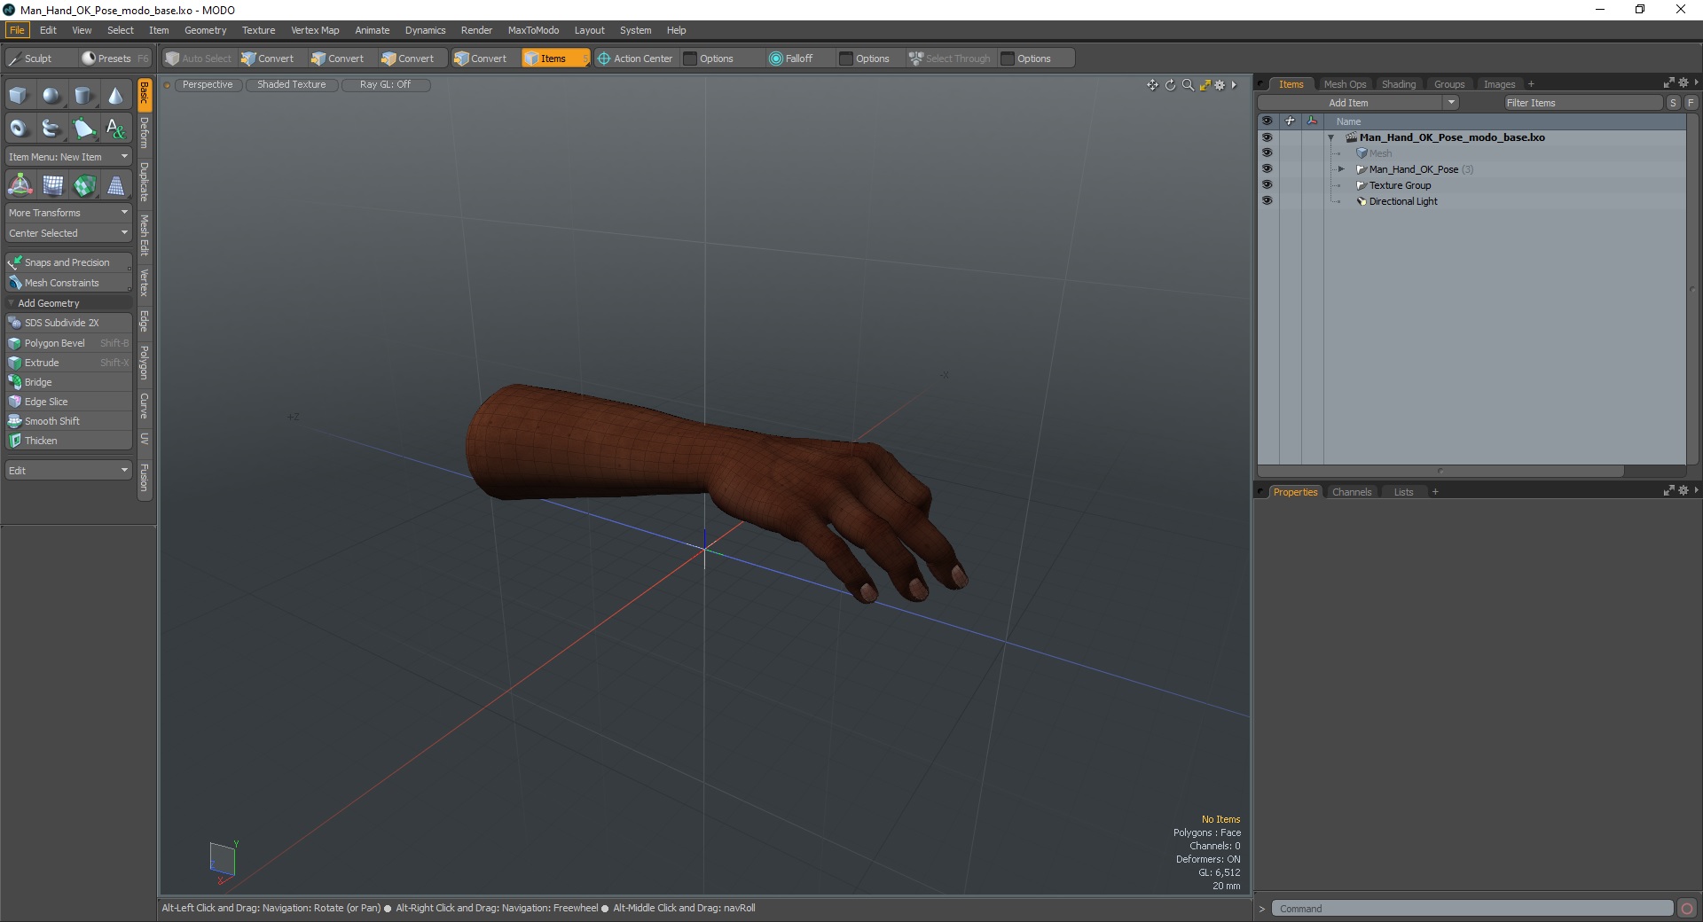Toggle the Options checkbox after Select Through
The height and width of the screenshot is (922, 1703).
pos(1008,59)
